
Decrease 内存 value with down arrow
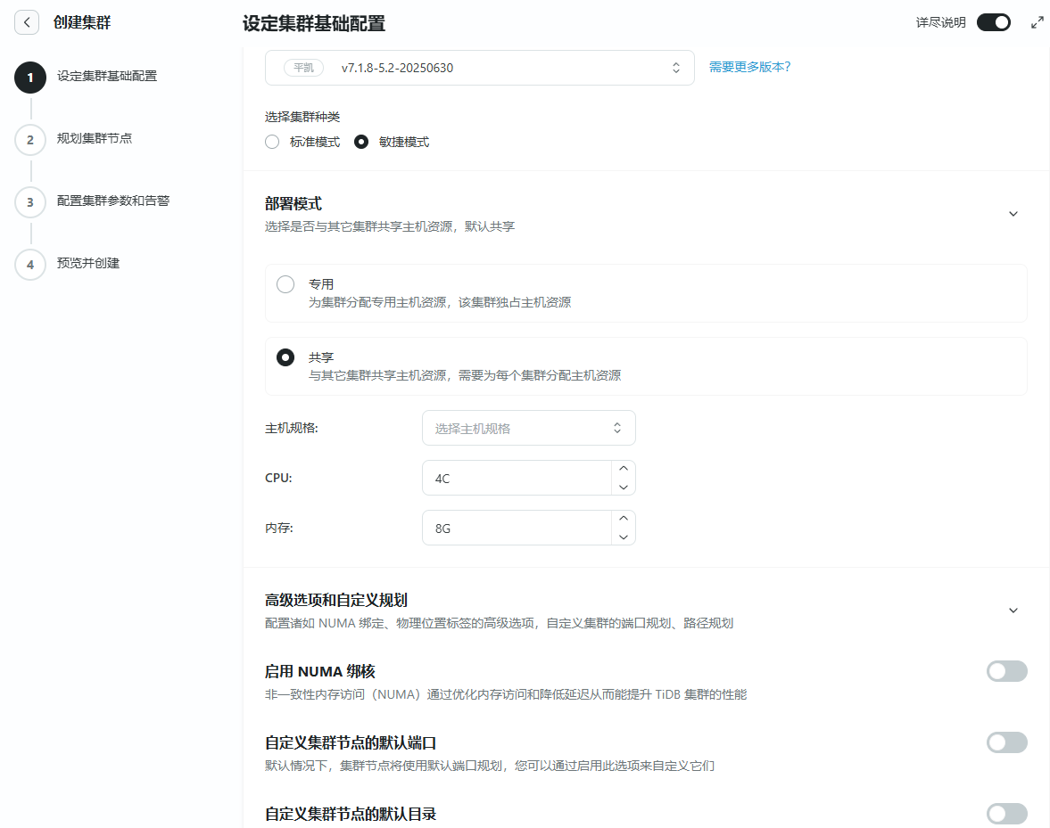point(623,537)
